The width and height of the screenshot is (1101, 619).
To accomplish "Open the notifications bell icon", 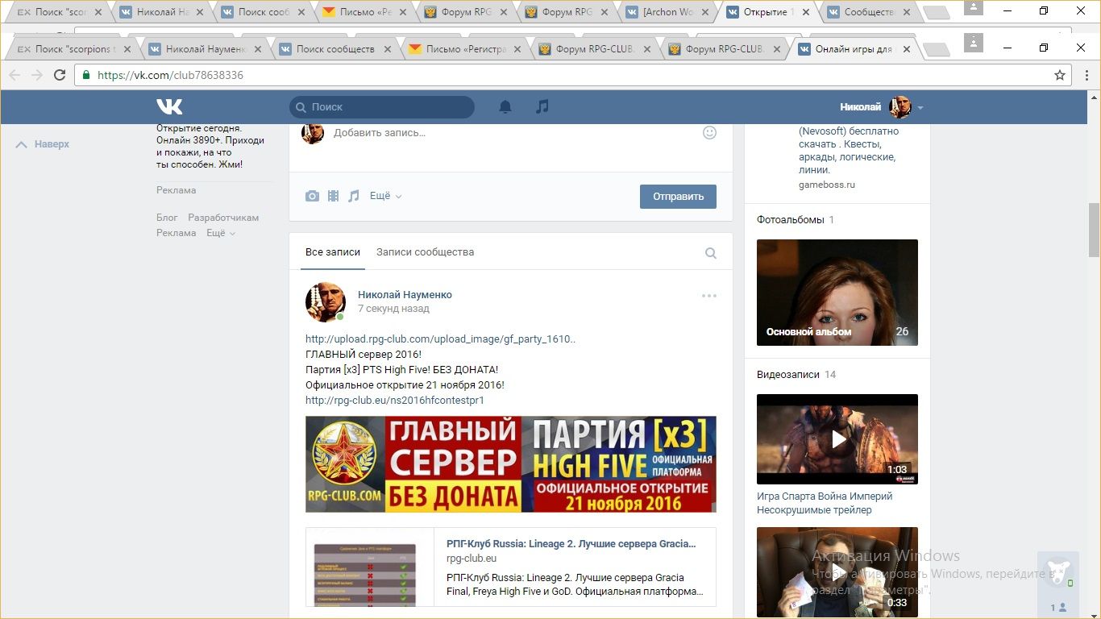I will point(505,106).
